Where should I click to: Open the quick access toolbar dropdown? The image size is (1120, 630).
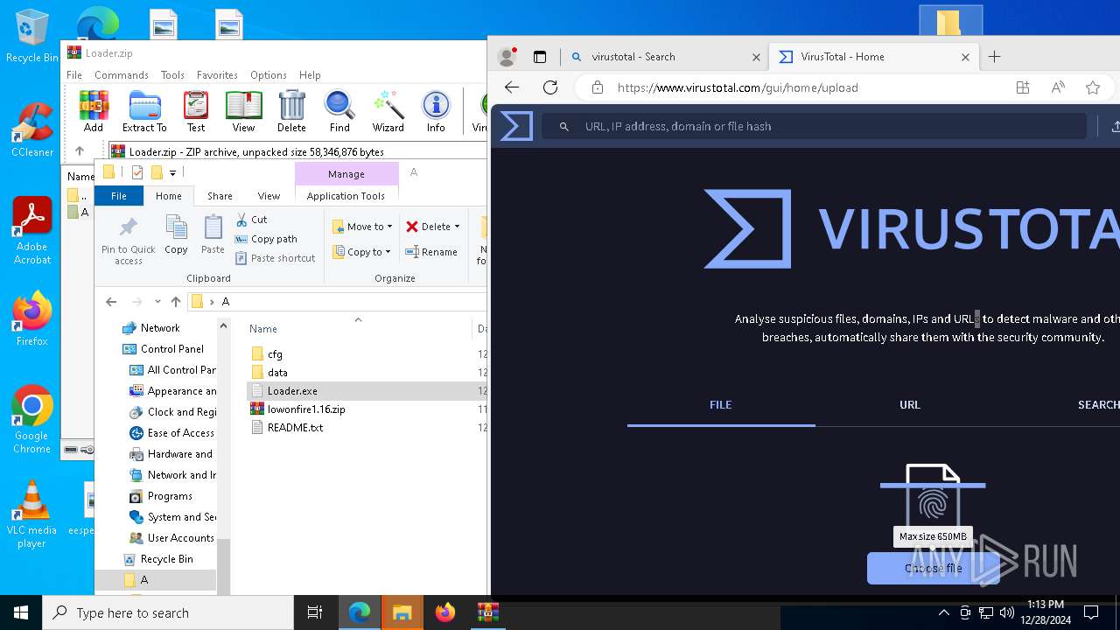coord(173,172)
